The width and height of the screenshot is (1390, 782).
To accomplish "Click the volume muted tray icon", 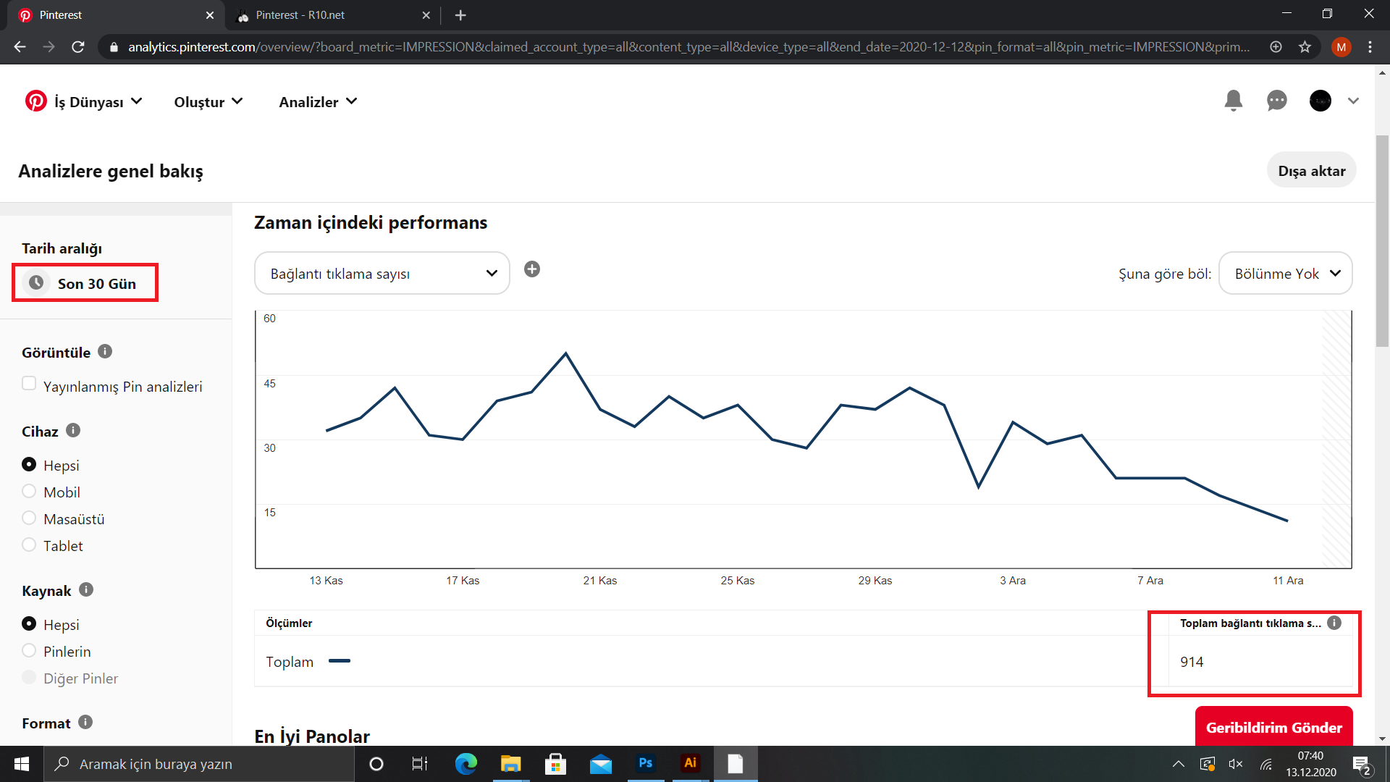I will 1236,764.
